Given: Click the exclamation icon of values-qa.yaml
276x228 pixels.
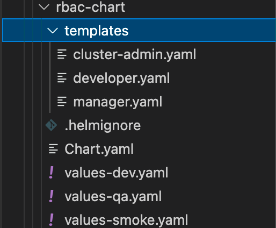Looking at the screenshot, I should coord(52,196).
